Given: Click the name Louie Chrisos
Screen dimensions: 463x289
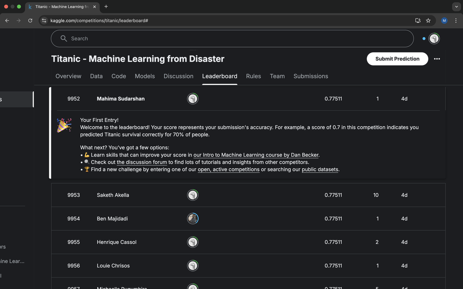Looking at the screenshot, I should [113, 266].
